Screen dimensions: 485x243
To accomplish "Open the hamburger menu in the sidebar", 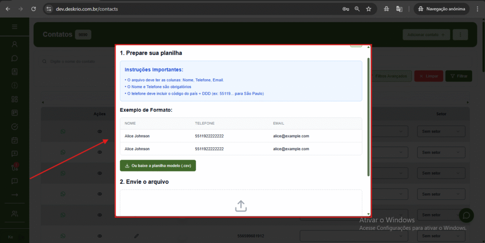I will [x=15, y=27].
